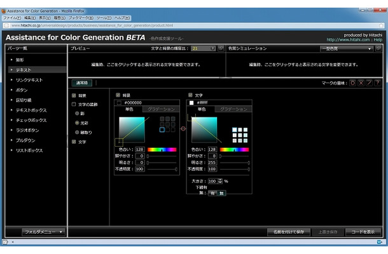Click the question mark icon
The width and height of the screenshot is (388, 254).
(x=377, y=83)
